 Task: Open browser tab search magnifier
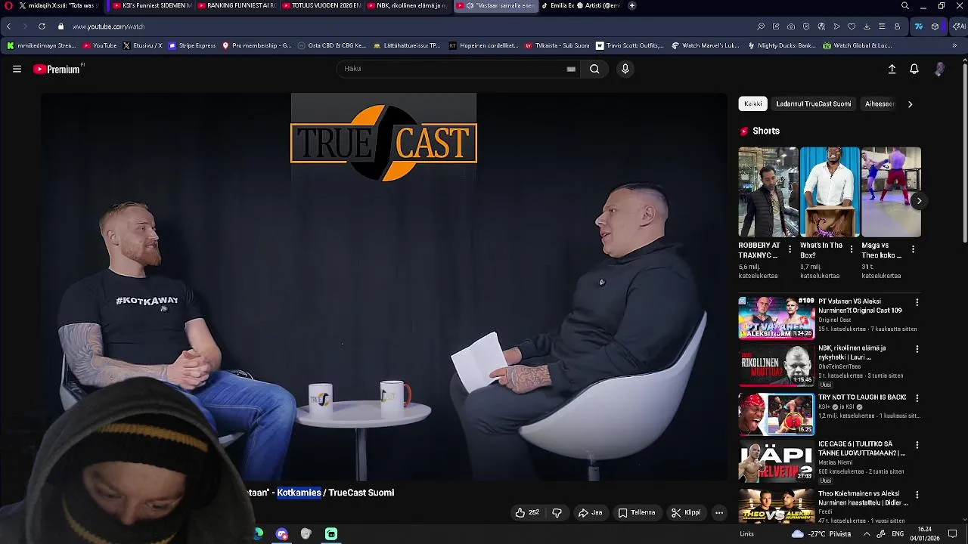[x=905, y=5]
